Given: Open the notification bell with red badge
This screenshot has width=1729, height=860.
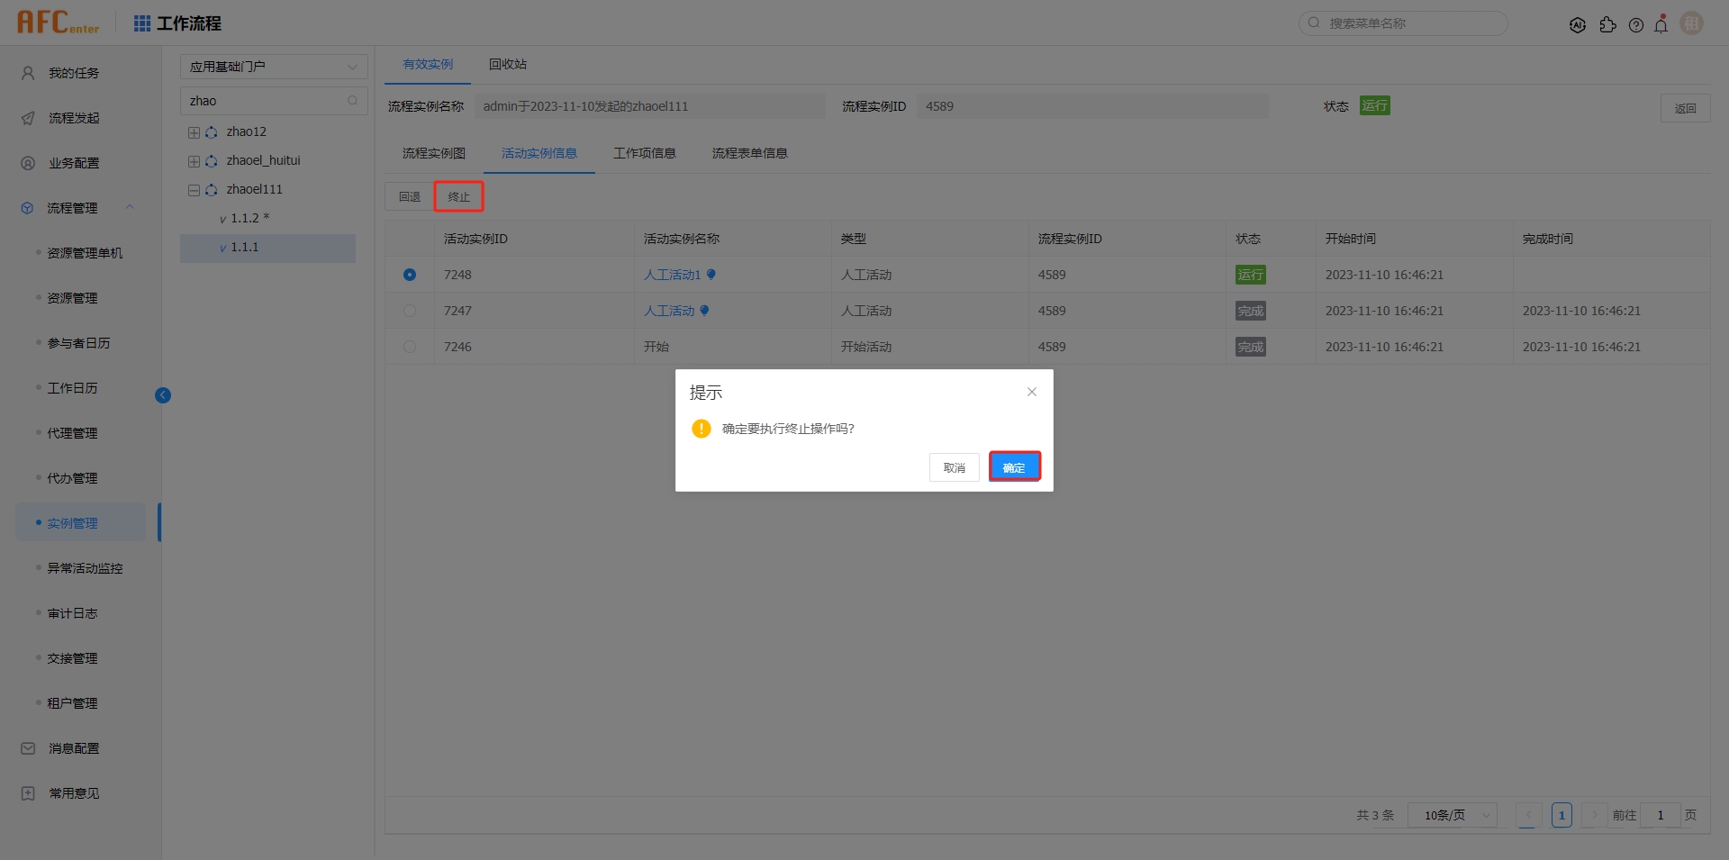Looking at the screenshot, I should click(x=1661, y=24).
